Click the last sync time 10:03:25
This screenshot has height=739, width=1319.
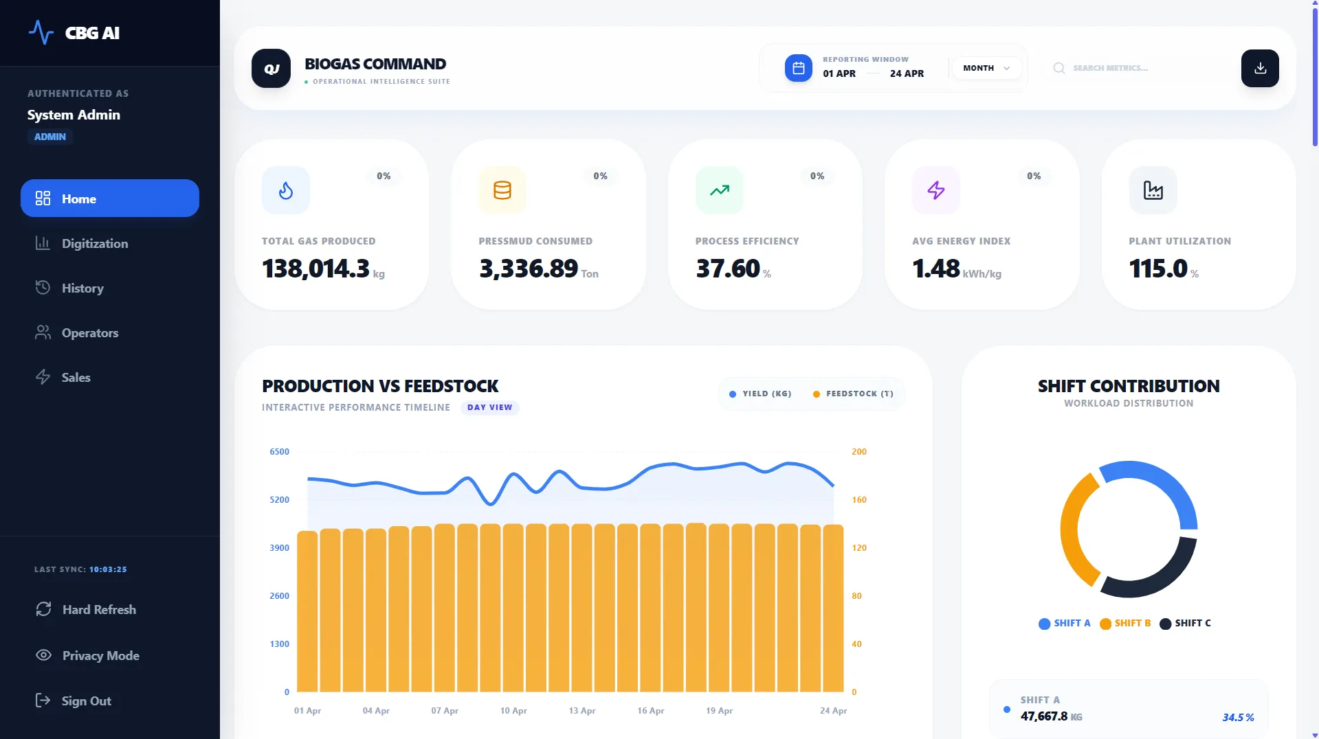coord(108,569)
